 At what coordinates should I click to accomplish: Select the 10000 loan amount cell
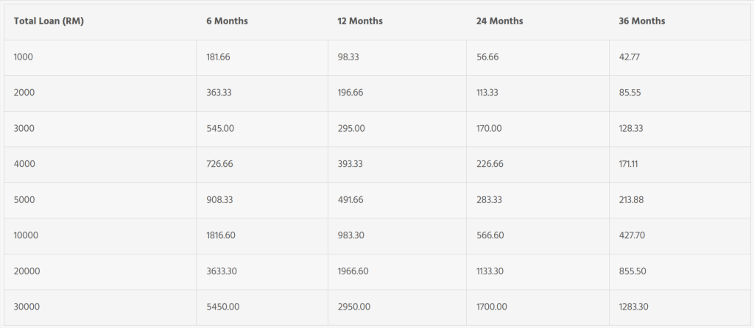pos(27,236)
